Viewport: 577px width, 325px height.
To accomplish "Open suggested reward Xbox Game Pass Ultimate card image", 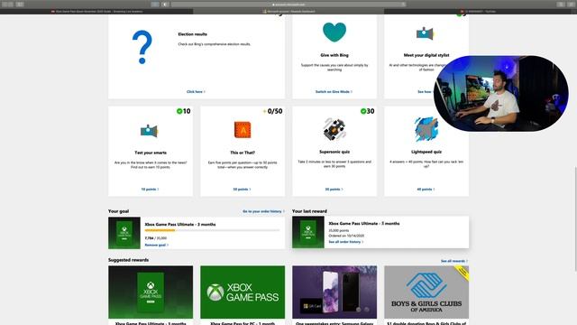I will click(x=151, y=292).
